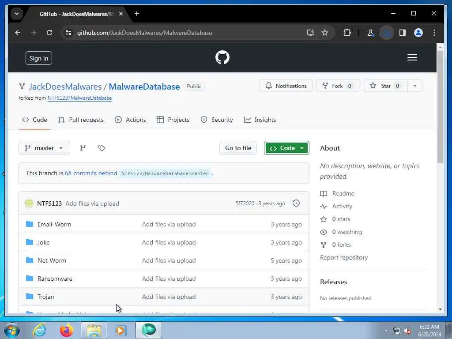Open a new browser tab
Image resolution: width=452 pixels, height=339 pixels.
[137, 14]
